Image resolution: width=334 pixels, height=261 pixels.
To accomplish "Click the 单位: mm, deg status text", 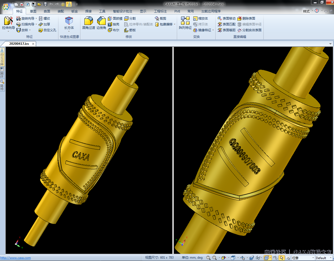I will coord(192,258).
